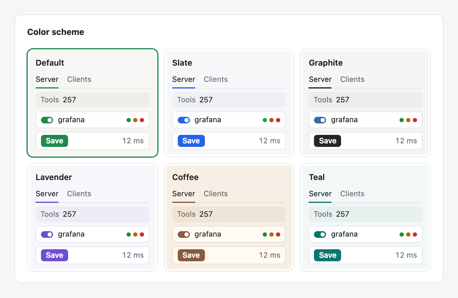Open the Clients tab in Default scheme
458x298 pixels.
click(x=79, y=79)
